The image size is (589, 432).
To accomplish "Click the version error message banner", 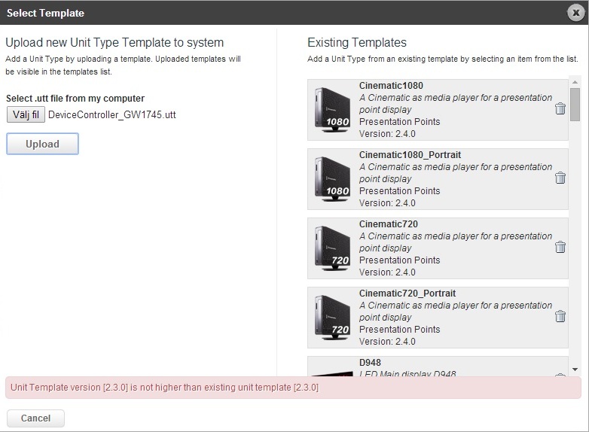I will coord(294,388).
